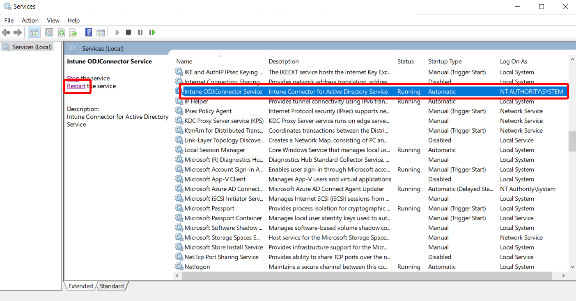Select the Intune ODJConnector Service row name
This screenshot has height=301, width=576.
[x=223, y=92]
